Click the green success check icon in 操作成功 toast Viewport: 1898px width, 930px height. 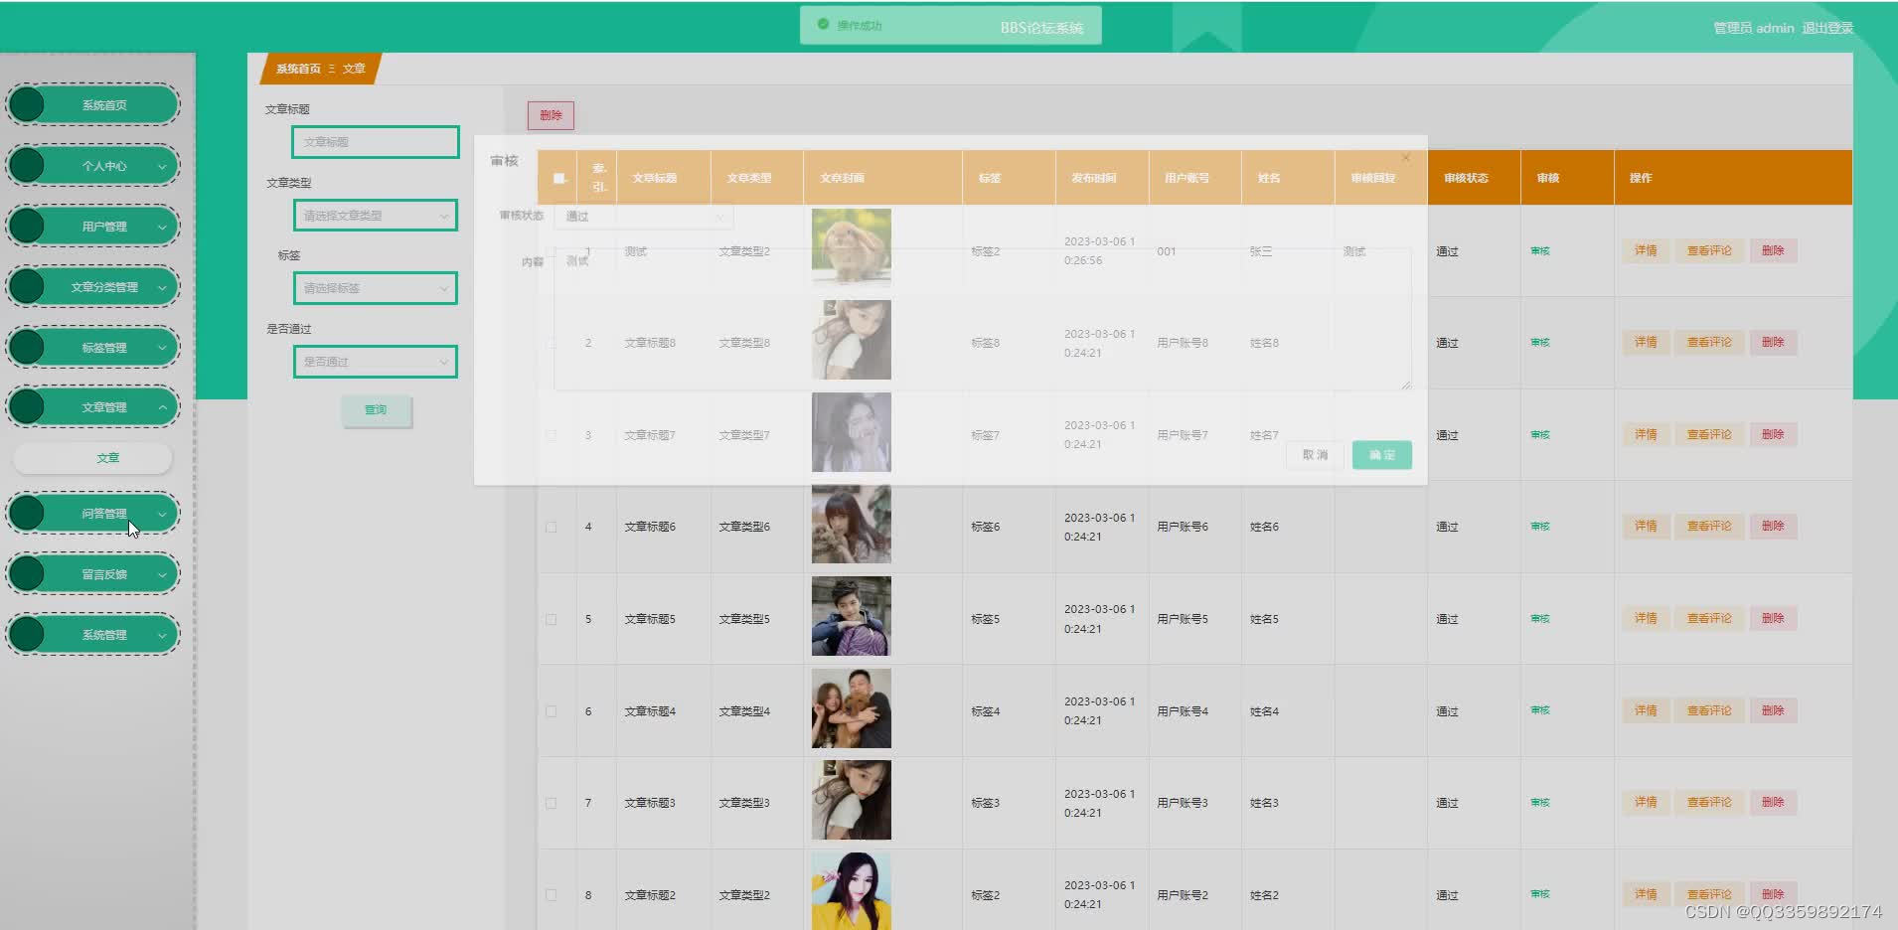(x=823, y=25)
